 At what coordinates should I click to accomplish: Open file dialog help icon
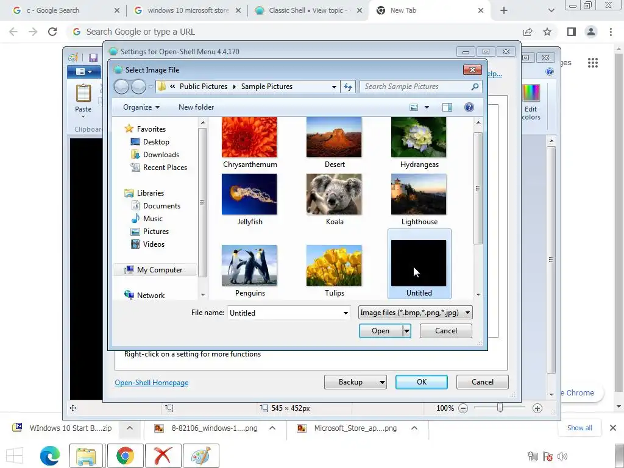click(469, 107)
